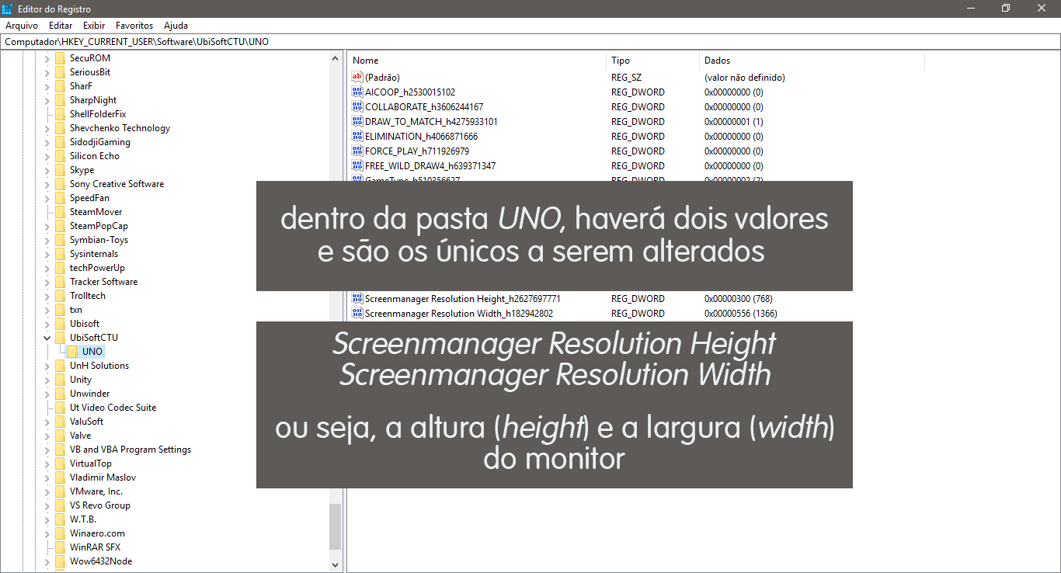Click the tree scrollbar down arrow

click(x=336, y=565)
